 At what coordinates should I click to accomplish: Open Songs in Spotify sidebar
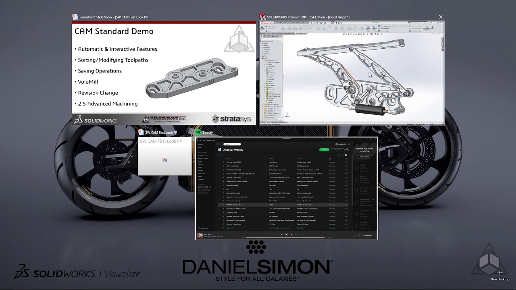click(x=200, y=161)
